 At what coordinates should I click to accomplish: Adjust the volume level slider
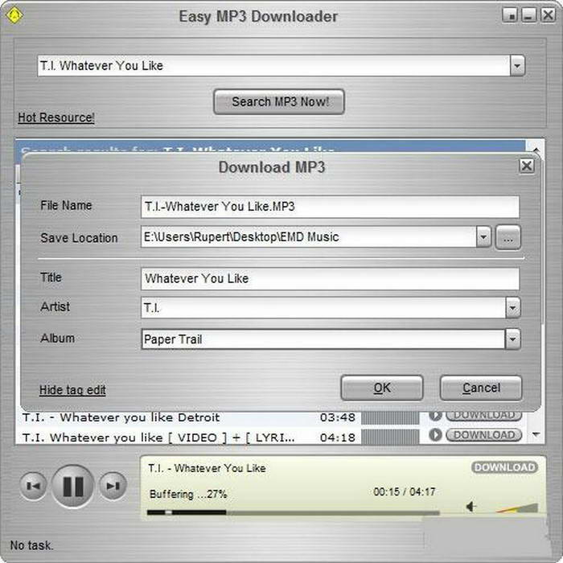tap(516, 508)
